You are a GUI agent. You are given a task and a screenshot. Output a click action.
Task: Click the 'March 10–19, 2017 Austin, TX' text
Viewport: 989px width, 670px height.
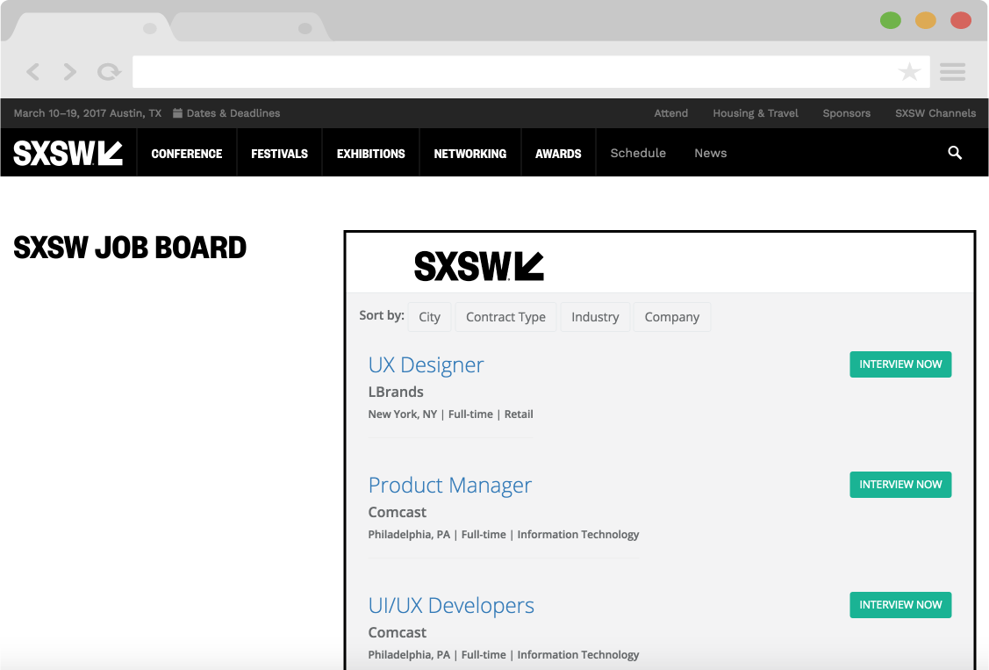[88, 113]
